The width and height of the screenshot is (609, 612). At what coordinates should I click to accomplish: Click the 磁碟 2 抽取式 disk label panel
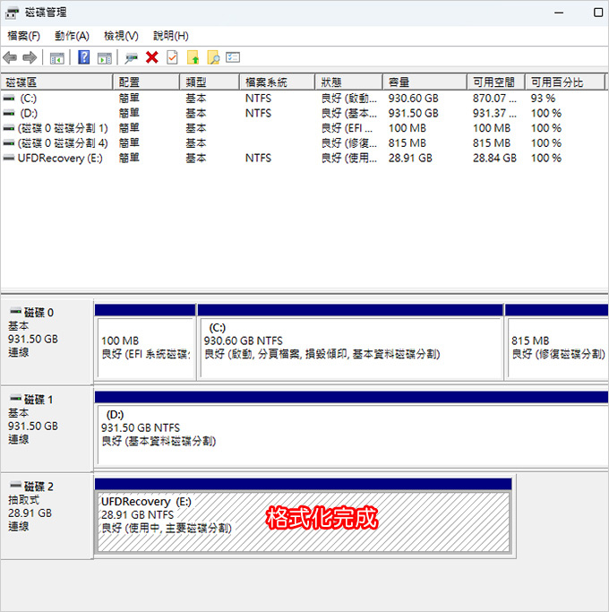pos(47,515)
